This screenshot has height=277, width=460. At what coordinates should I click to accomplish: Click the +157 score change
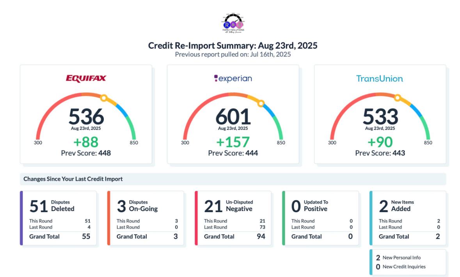[x=233, y=142]
